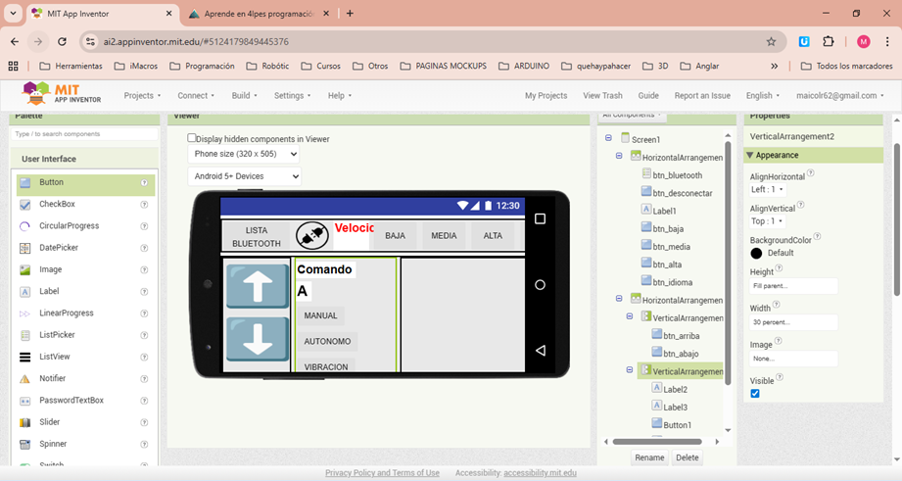Click the browser reload page icon
This screenshot has width=902, height=481.
coord(63,42)
